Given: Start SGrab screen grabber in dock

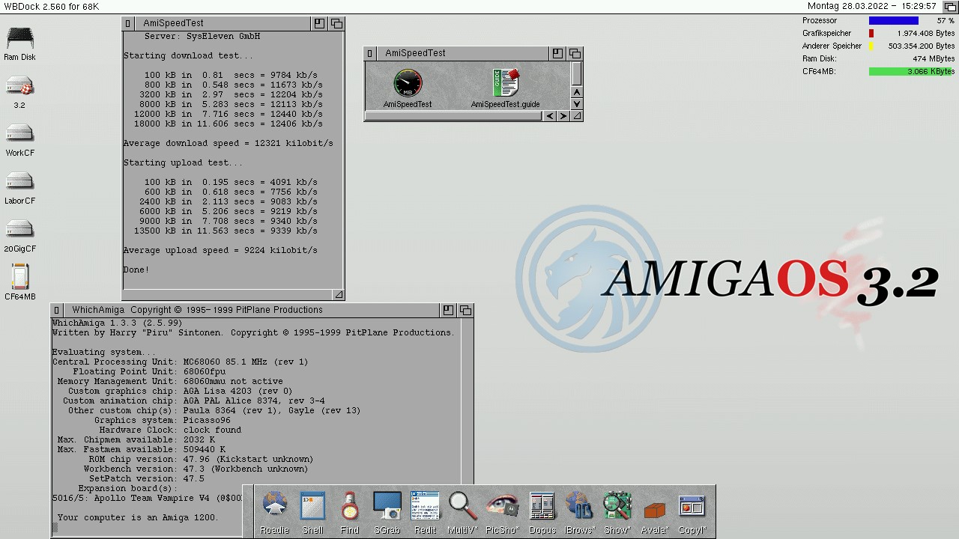Looking at the screenshot, I should tap(387, 506).
